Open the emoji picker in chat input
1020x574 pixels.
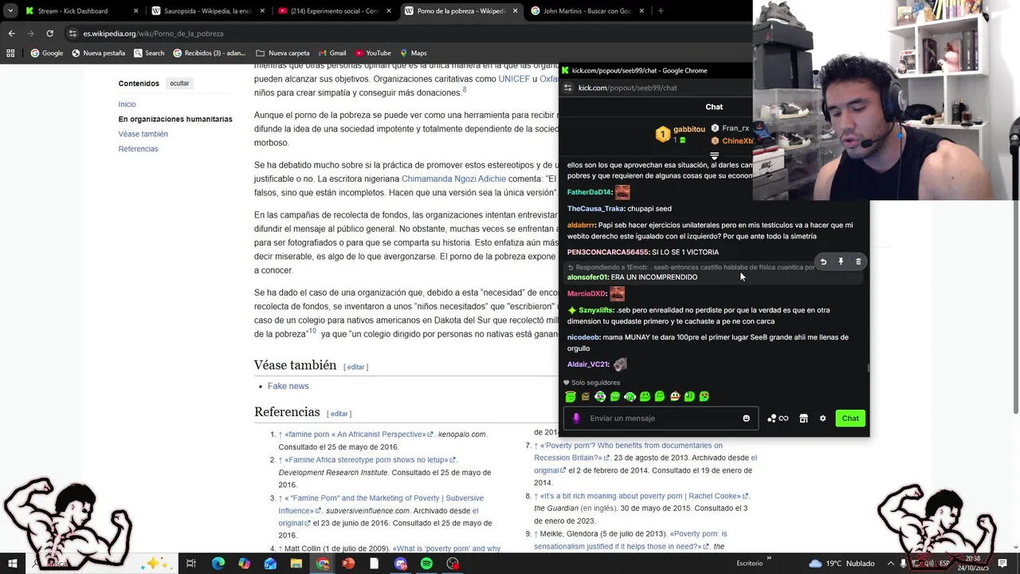tap(747, 419)
